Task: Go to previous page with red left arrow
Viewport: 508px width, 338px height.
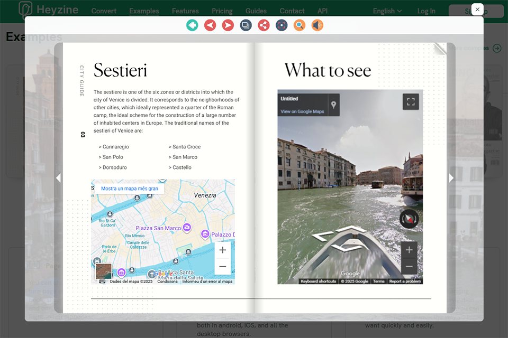Action: tap(210, 25)
